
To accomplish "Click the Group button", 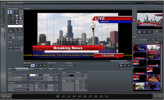I will [x=10, y=50].
